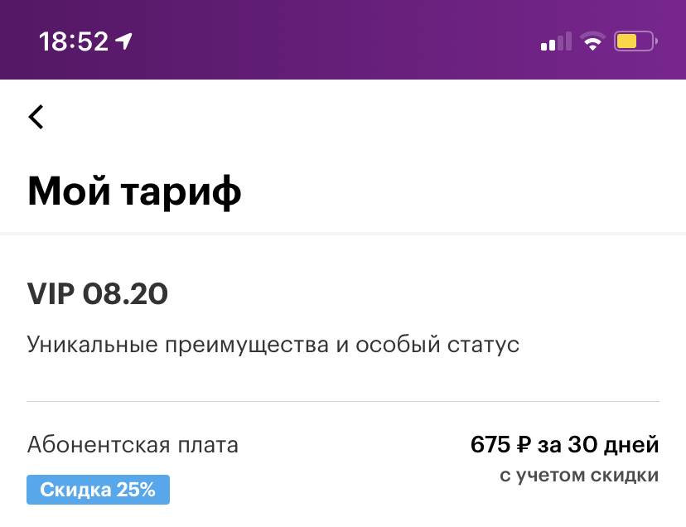Tap the 30 дней period text
The height and width of the screenshot is (527, 686).
coord(613,445)
